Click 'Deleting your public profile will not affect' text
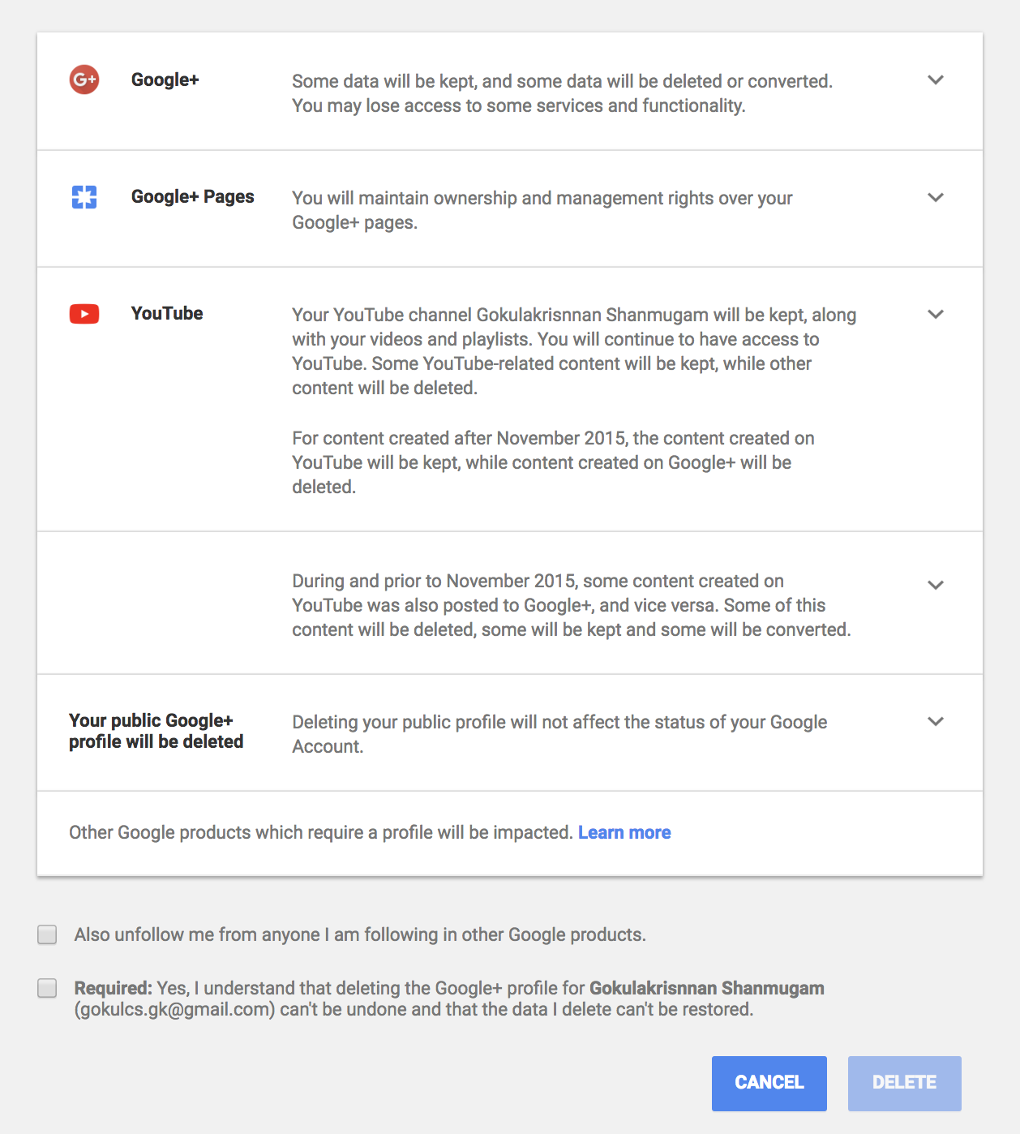1020x1134 pixels. coord(559,734)
